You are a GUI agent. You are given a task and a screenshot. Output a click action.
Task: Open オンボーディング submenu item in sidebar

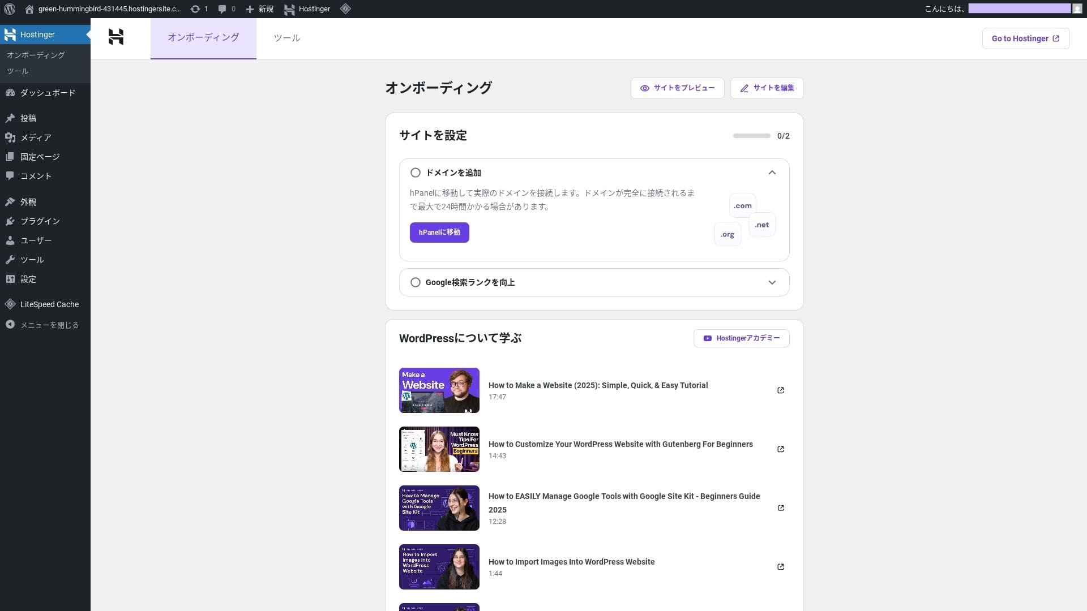pyautogui.click(x=36, y=55)
